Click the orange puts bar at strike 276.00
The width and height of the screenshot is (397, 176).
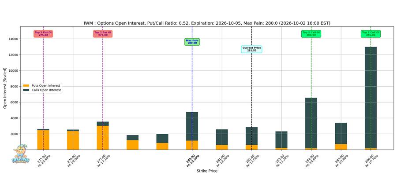pos(73,140)
